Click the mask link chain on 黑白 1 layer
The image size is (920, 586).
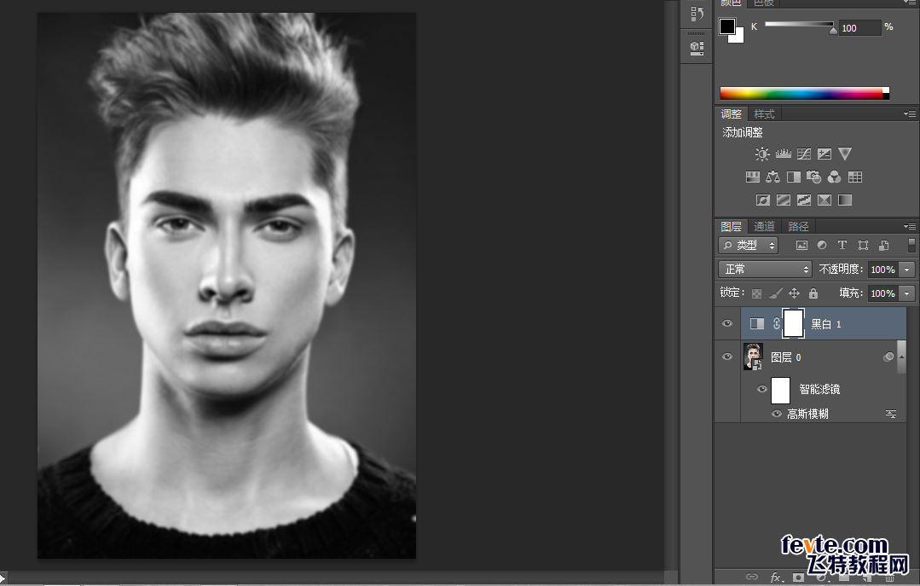point(776,323)
